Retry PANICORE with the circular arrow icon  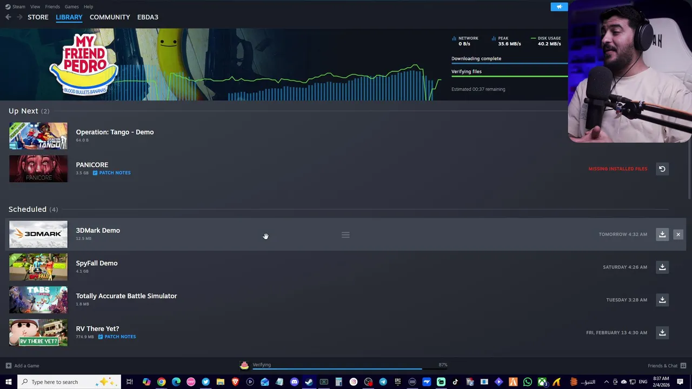pyautogui.click(x=662, y=169)
